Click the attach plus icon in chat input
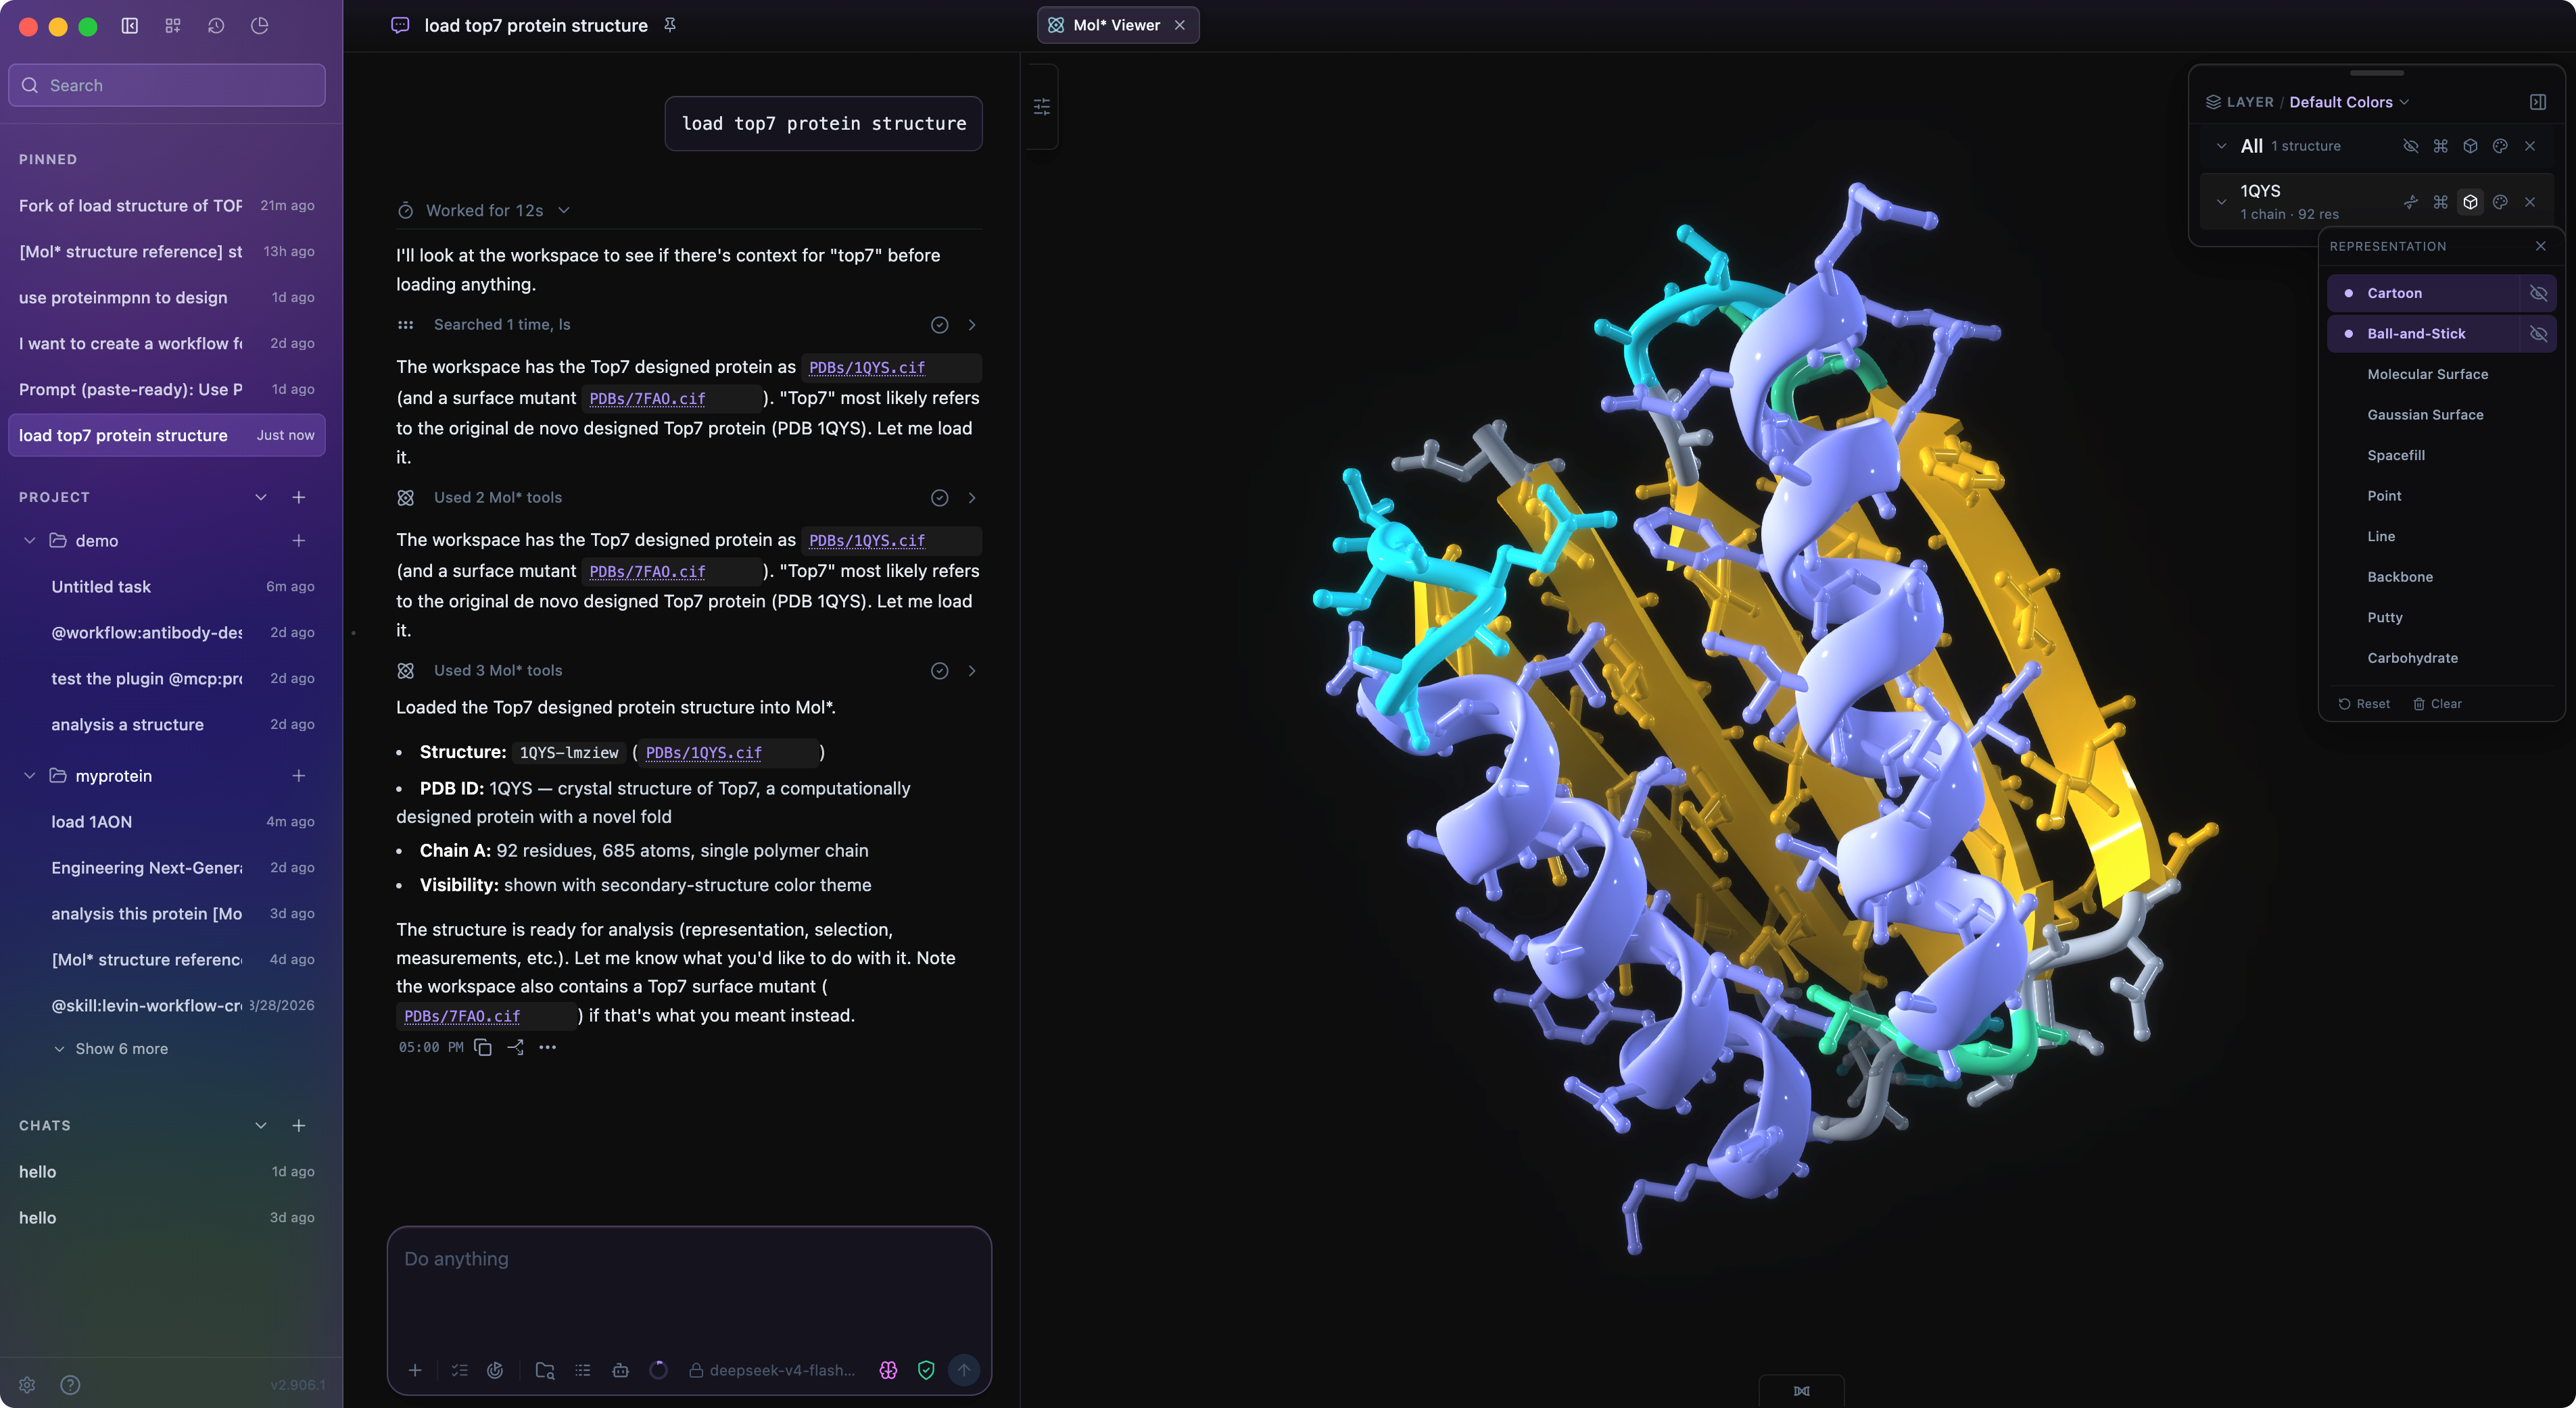Viewport: 2576px width, 1408px height. 415,1370
